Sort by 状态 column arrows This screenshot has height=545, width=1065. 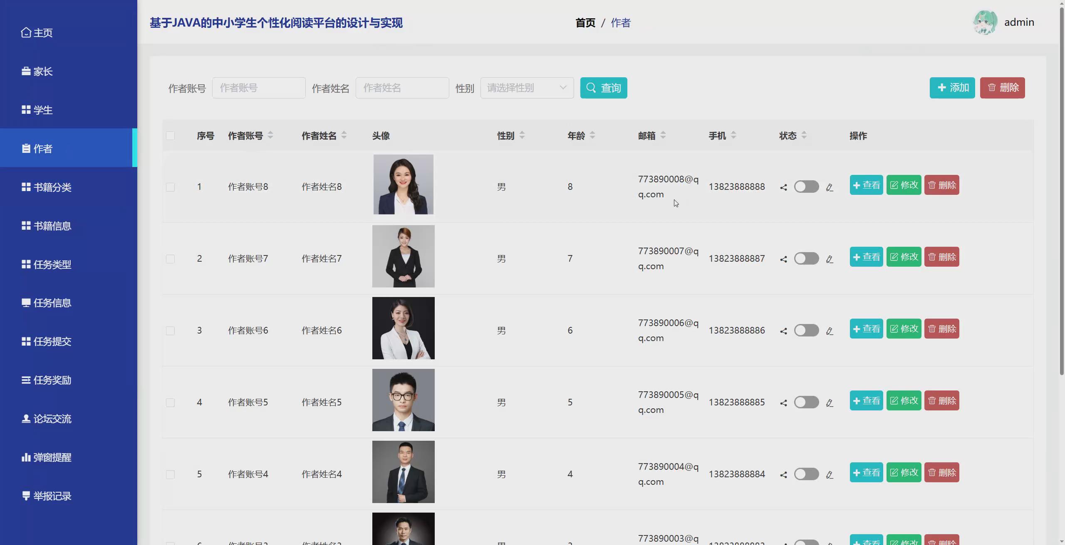[x=804, y=135]
